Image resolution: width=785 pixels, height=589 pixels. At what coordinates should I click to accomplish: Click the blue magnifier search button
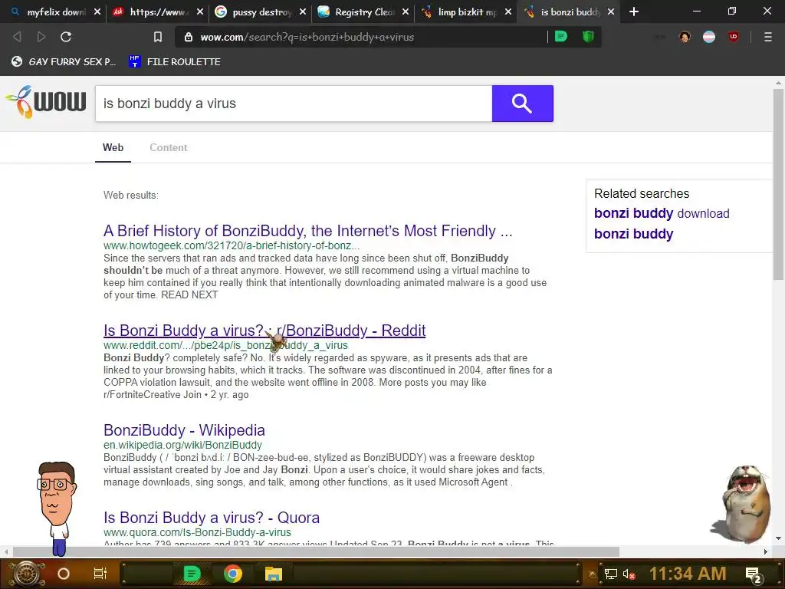(522, 104)
